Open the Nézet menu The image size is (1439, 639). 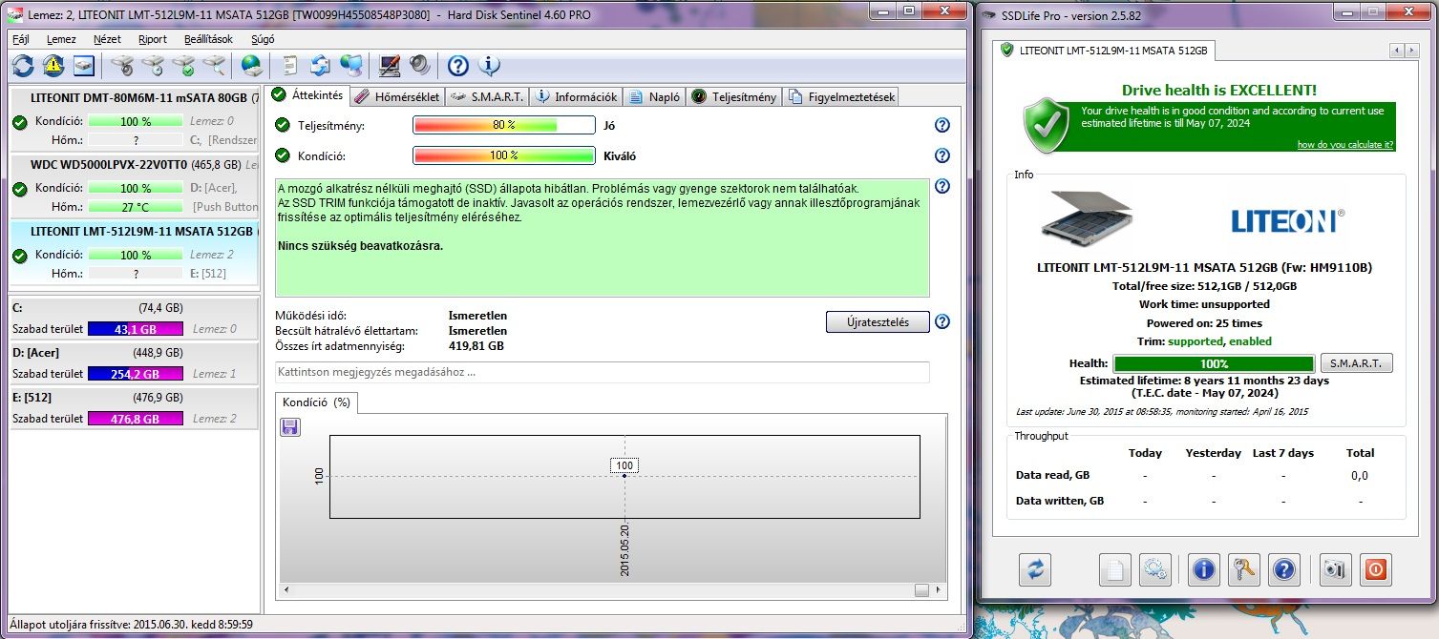(107, 39)
